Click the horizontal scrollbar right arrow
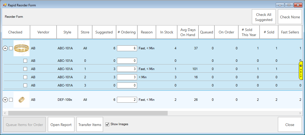 [x=300, y=113]
